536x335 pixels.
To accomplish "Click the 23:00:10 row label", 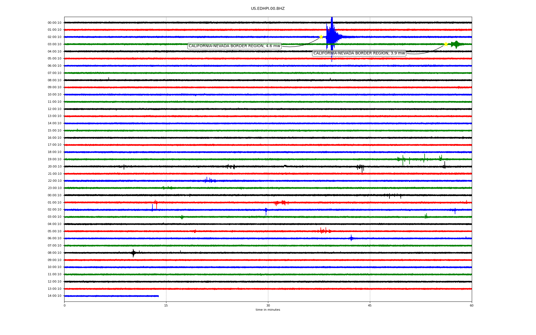I will 54,188.
